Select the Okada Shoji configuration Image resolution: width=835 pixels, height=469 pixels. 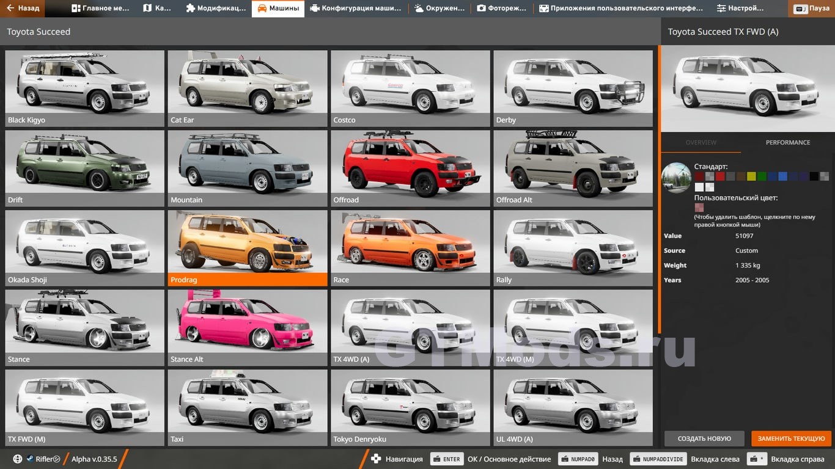[85, 248]
